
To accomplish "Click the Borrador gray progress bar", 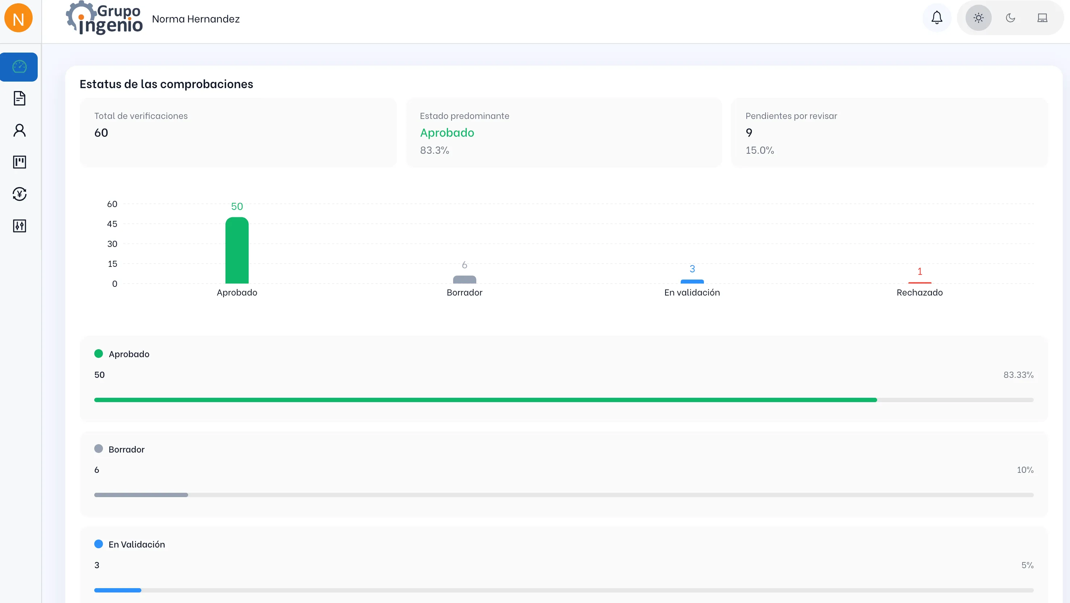I will (141, 495).
